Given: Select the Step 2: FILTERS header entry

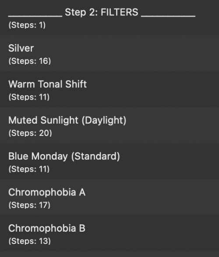Looking at the screenshot, I should point(109,17).
